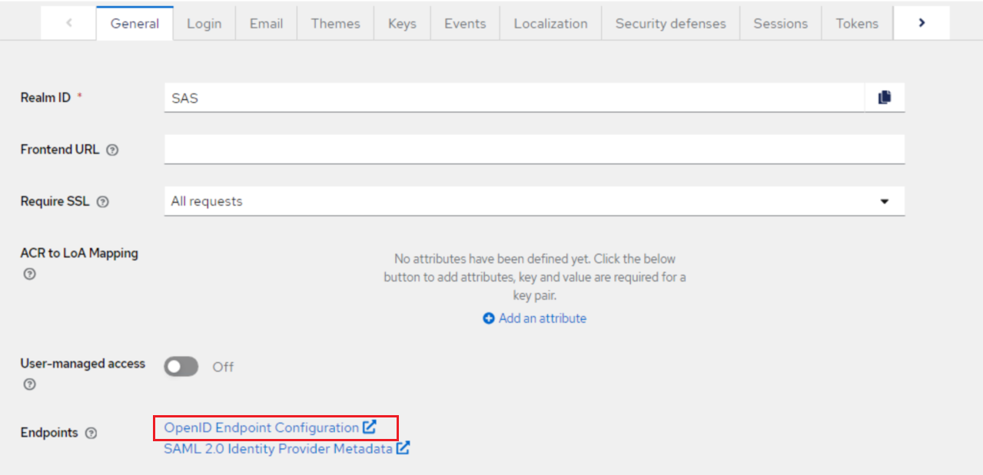Expand the Require SSL dropdown
The height and width of the screenshot is (475, 983).
click(884, 201)
